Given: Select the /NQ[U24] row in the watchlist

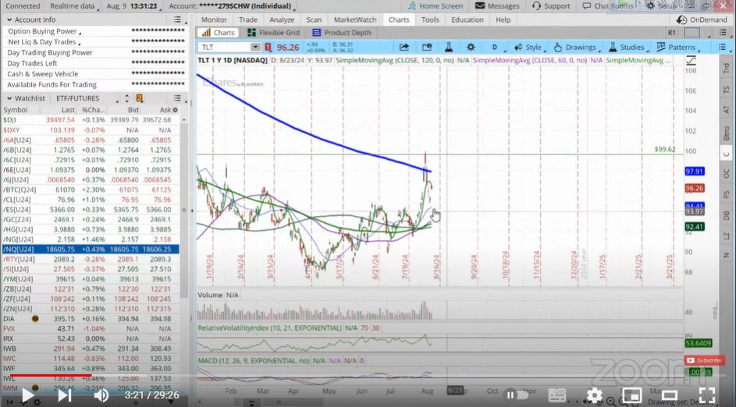Looking at the screenshot, I should click(91, 249).
